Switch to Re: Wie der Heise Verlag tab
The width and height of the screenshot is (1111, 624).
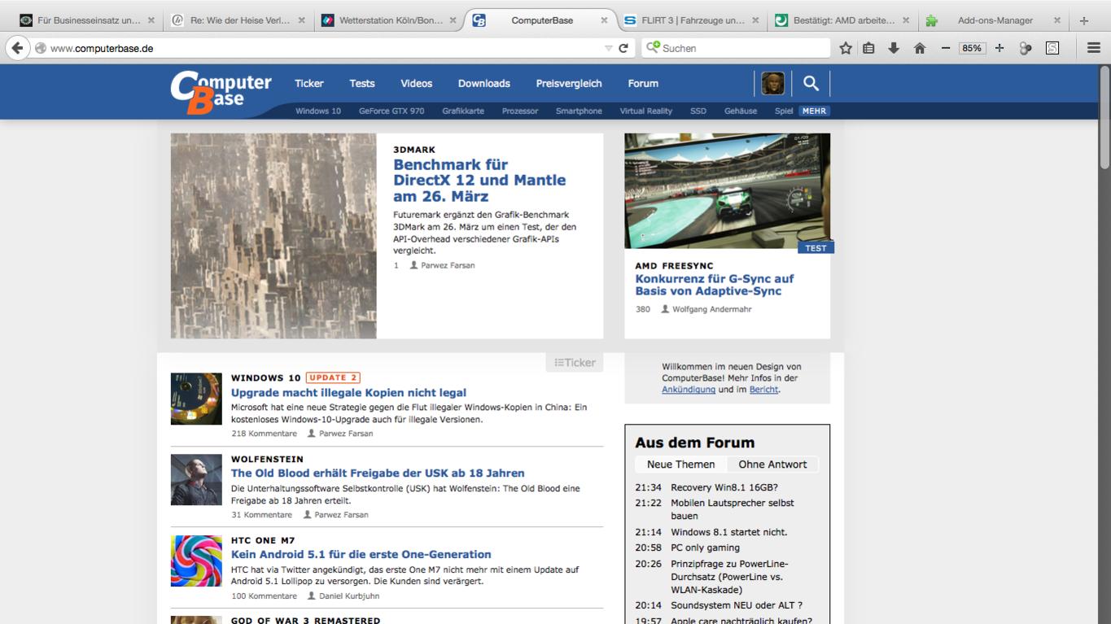pos(238,20)
